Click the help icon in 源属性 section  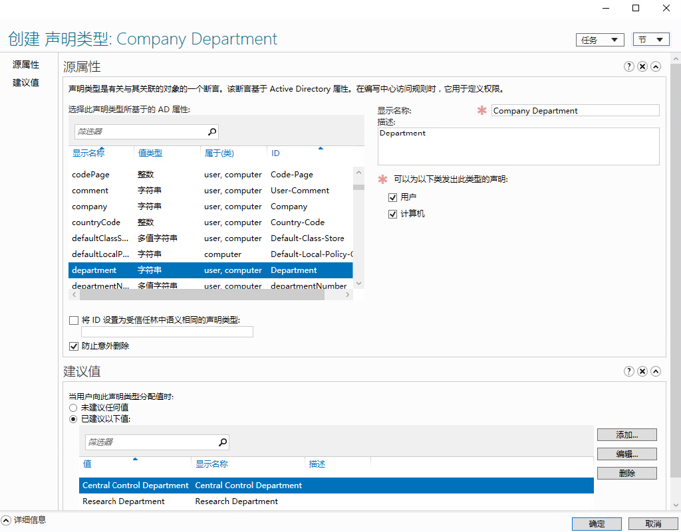[628, 66]
